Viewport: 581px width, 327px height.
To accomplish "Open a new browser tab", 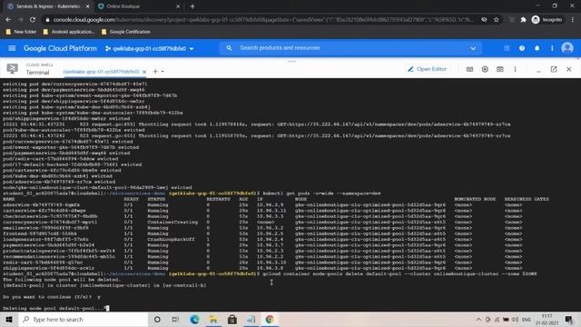I will click(x=192, y=6).
